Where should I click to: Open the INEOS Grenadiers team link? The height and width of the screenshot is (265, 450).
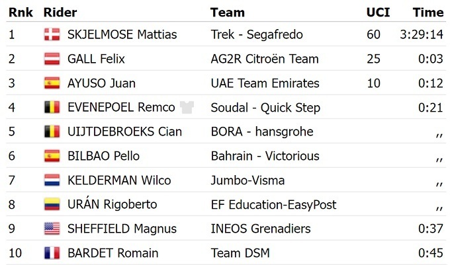click(260, 229)
